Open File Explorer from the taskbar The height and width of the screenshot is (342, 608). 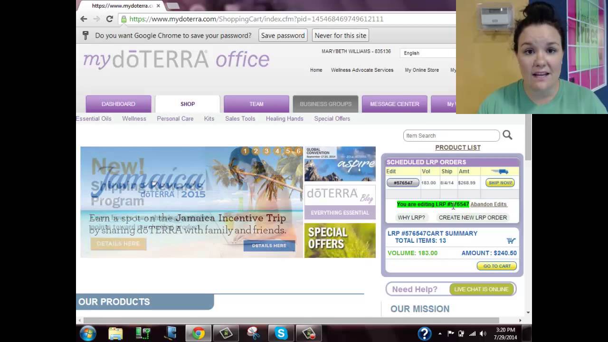[x=115, y=333]
